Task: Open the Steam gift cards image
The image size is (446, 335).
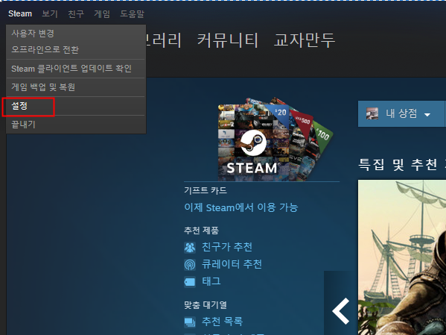Action: click(x=275, y=139)
